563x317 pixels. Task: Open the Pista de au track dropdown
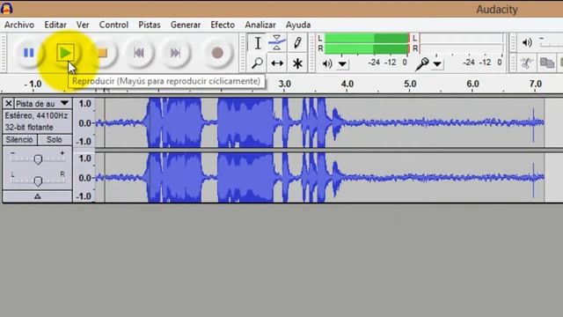43,104
